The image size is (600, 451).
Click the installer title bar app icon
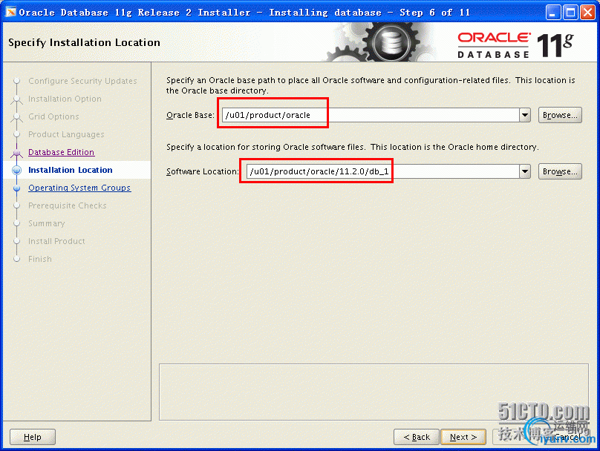coord(11,12)
